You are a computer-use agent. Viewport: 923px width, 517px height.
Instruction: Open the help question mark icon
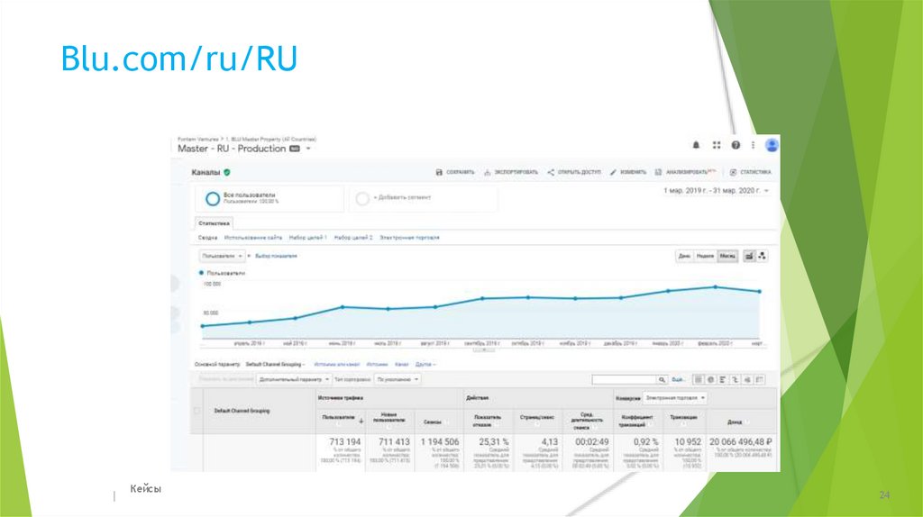736,145
